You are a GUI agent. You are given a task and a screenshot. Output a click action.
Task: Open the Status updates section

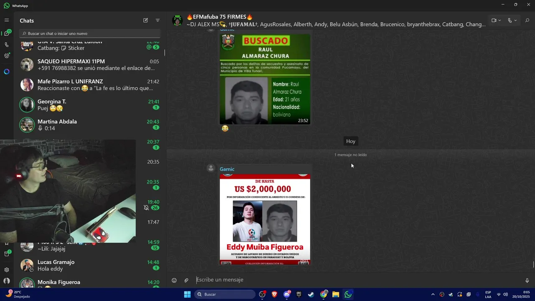(x=7, y=56)
